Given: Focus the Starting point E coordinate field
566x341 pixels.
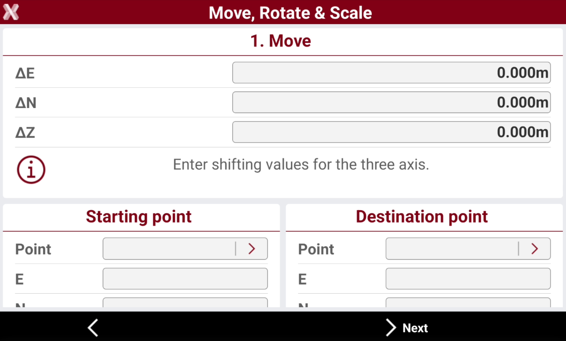Looking at the screenshot, I should 185,279.
